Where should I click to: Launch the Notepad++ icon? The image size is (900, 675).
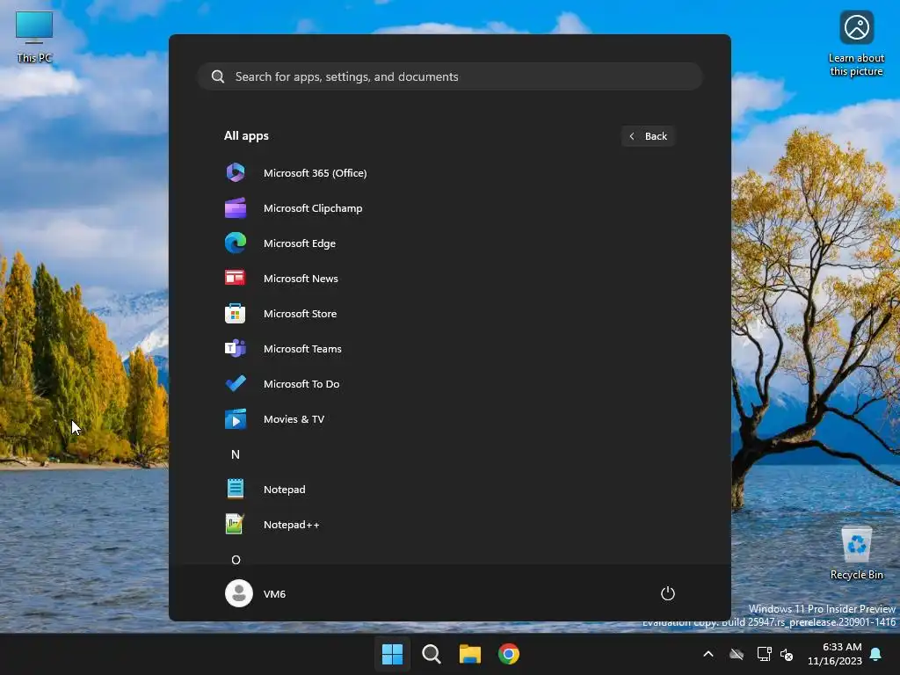(236, 524)
